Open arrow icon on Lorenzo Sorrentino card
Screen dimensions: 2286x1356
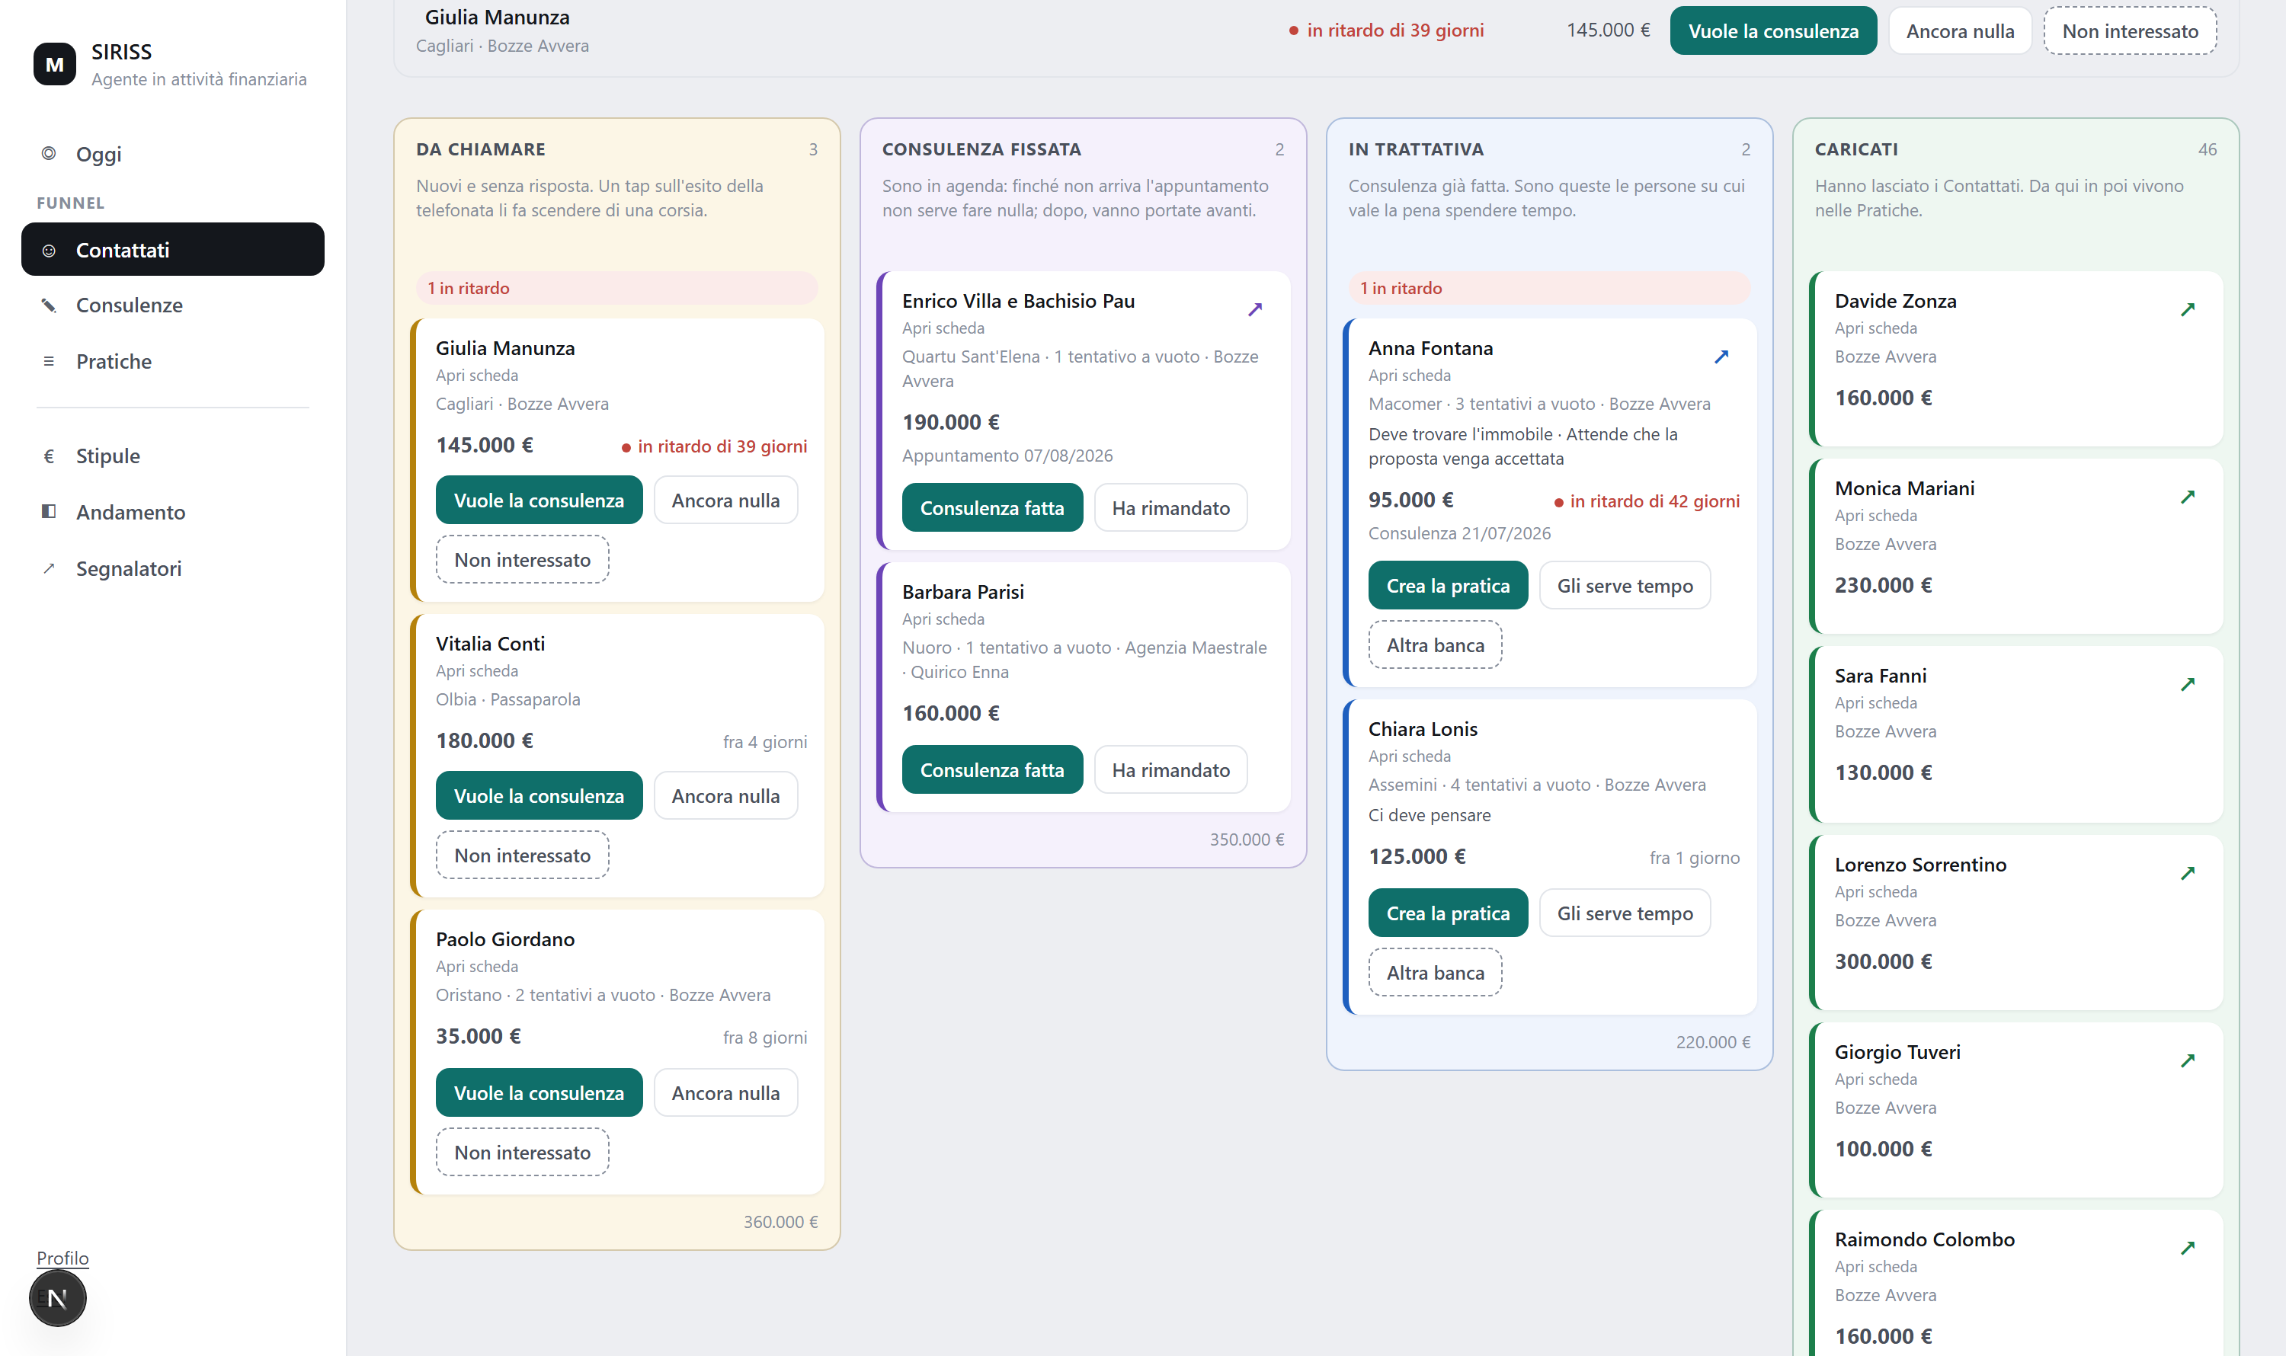tap(2187, 874)
